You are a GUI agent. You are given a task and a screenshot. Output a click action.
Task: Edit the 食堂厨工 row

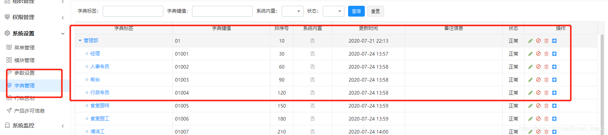(530, 119)
